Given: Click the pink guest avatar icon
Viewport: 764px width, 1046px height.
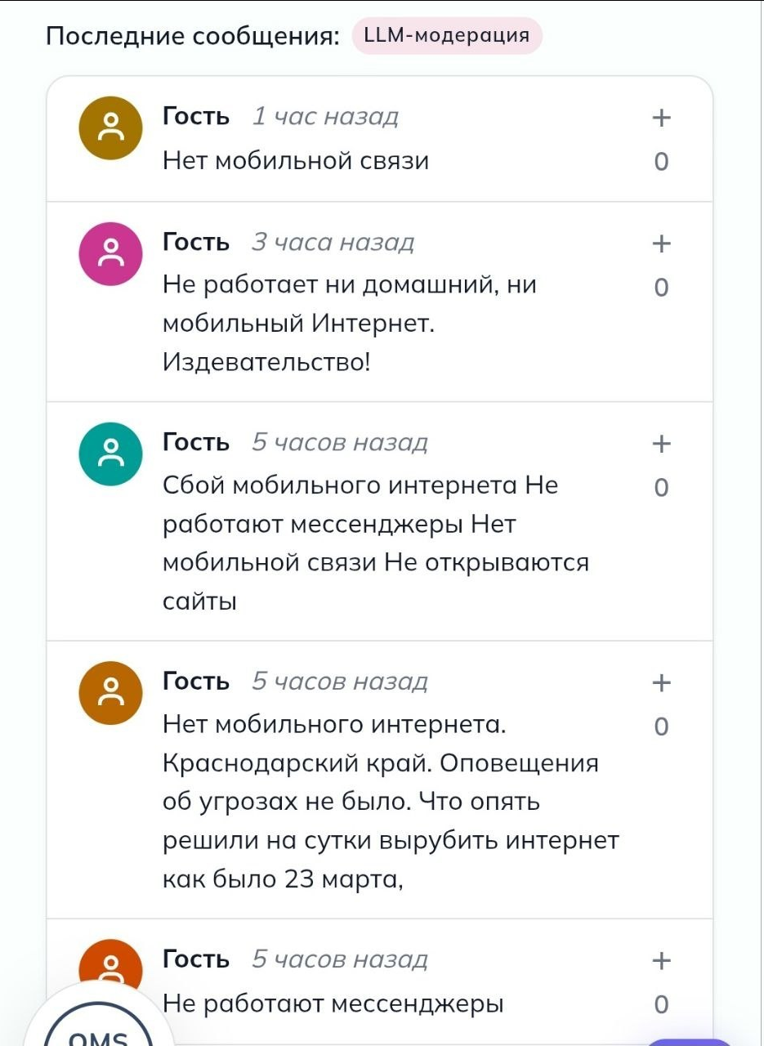Looking at the screenshot, I should pyautogui.click(x=110, y=253).
